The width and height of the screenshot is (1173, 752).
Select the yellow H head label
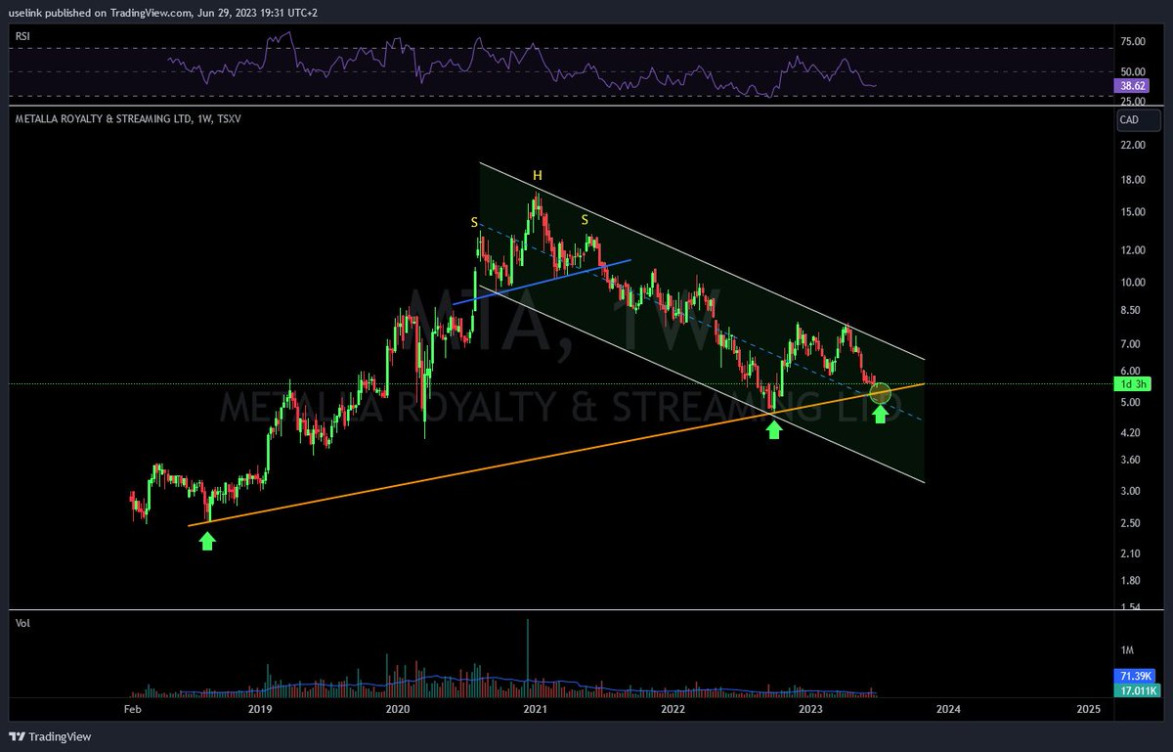pos(537,176)
